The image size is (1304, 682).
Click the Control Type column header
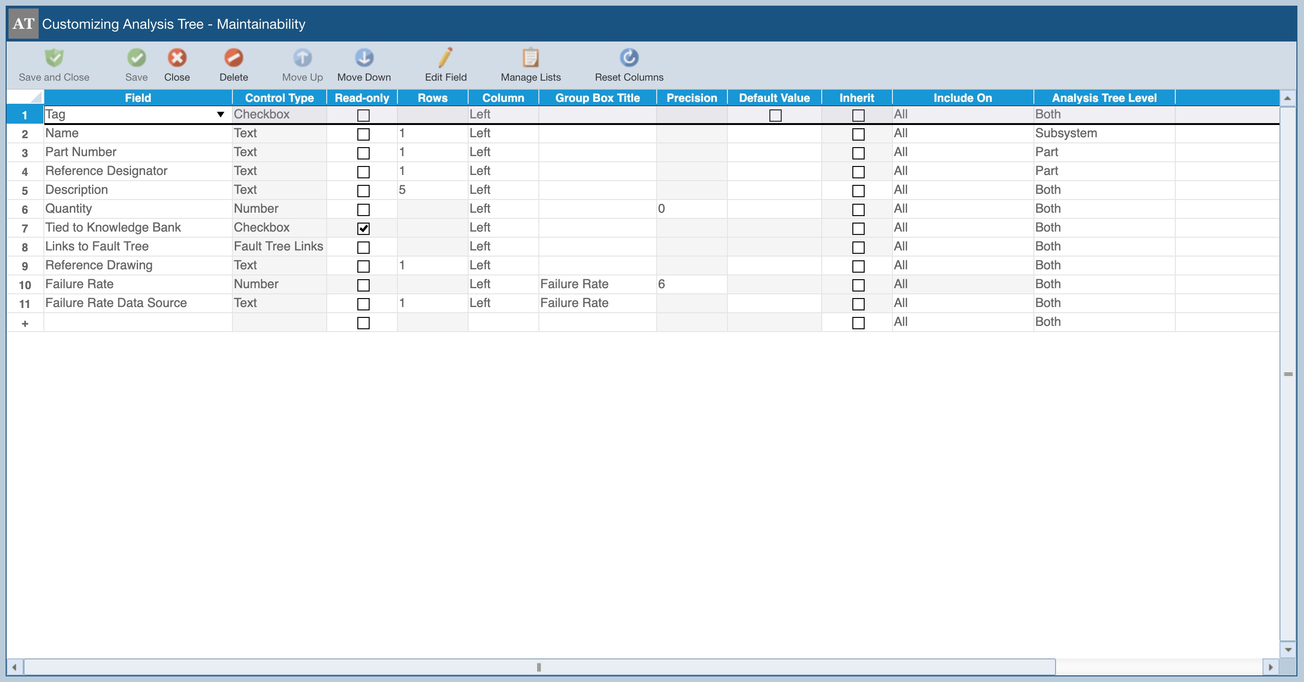tap(279, 98)
